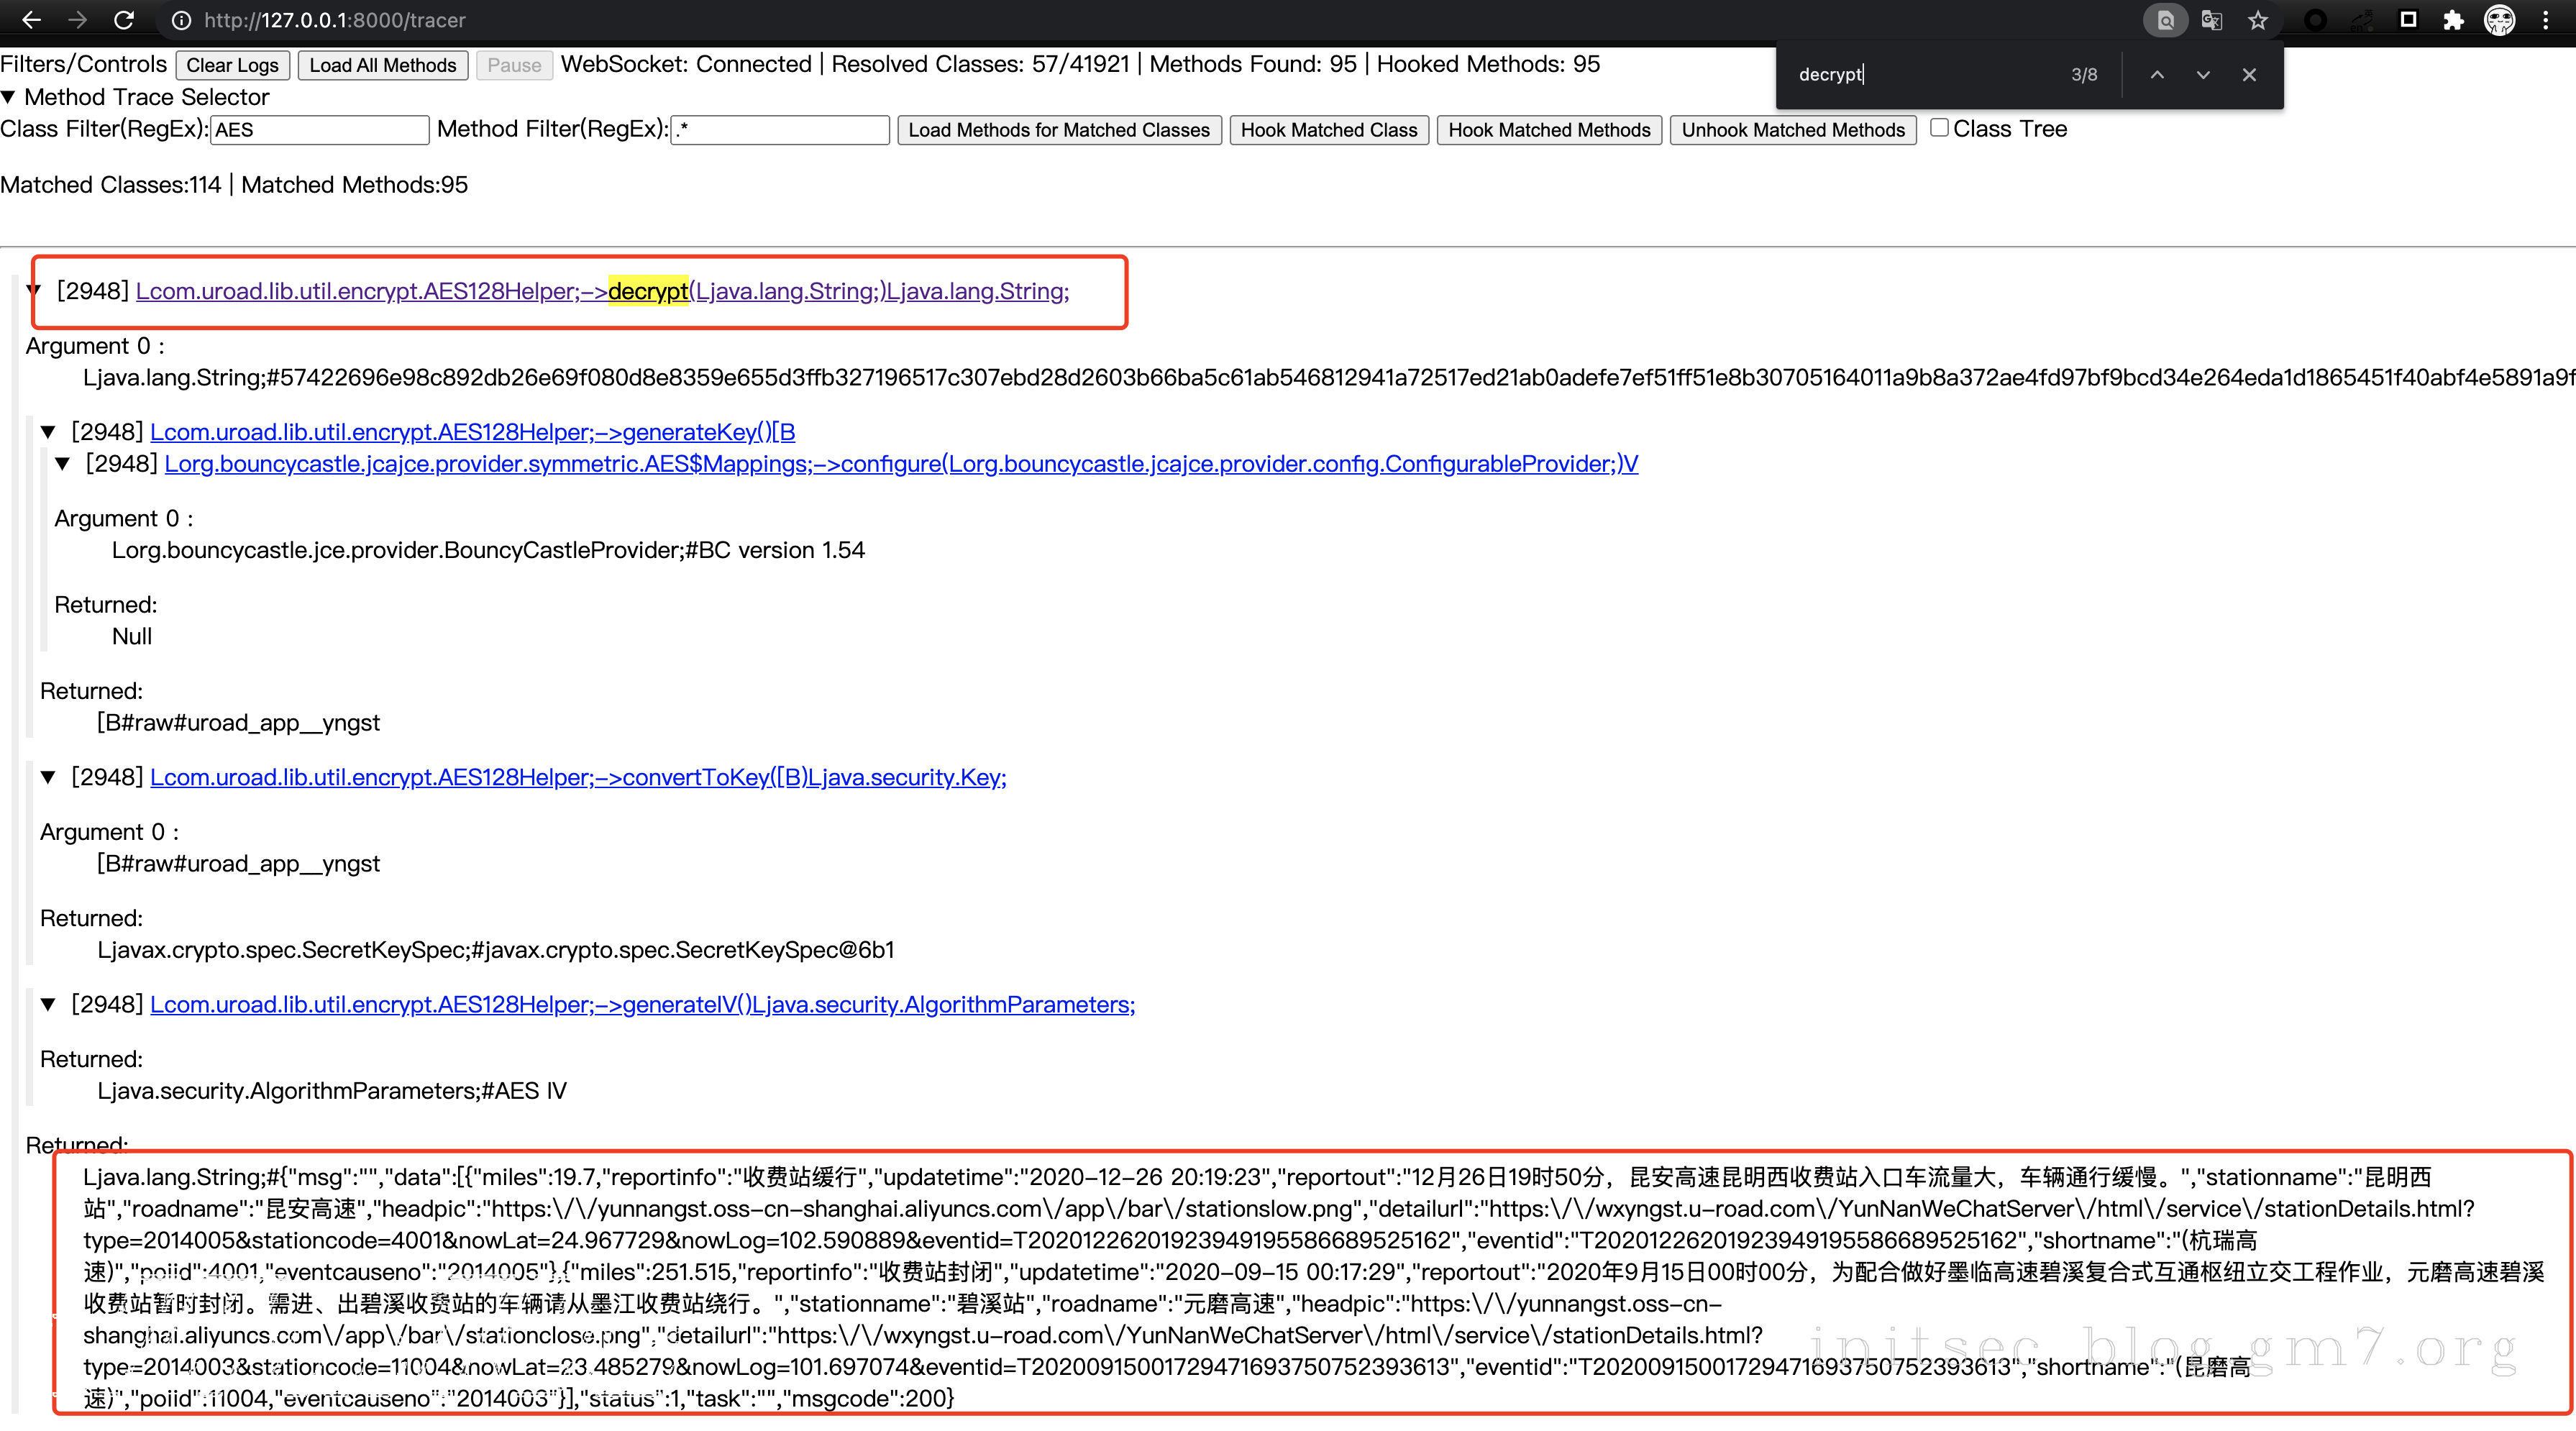
Task: Click the profile avatar icon
Action: [x=2500, y=20]
